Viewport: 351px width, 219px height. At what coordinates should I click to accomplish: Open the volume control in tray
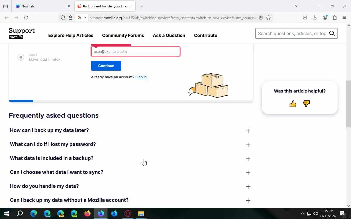click(316, 214)
